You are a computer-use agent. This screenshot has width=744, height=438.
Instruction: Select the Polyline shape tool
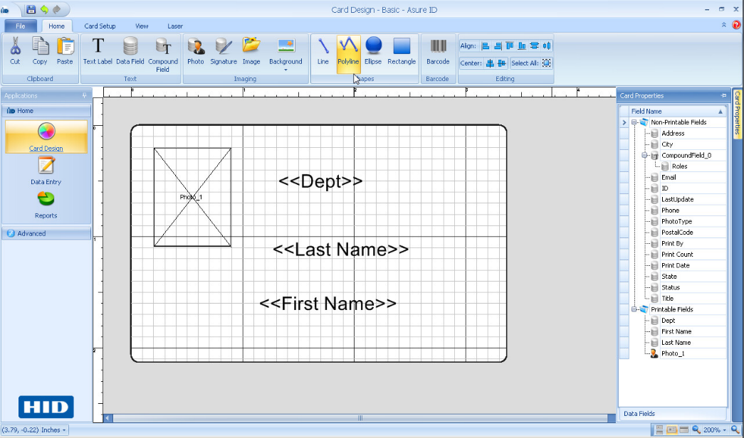point(348,51)
